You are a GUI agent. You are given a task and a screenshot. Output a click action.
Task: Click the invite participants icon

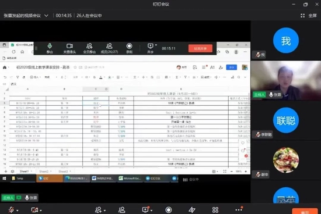pos(98,210)
